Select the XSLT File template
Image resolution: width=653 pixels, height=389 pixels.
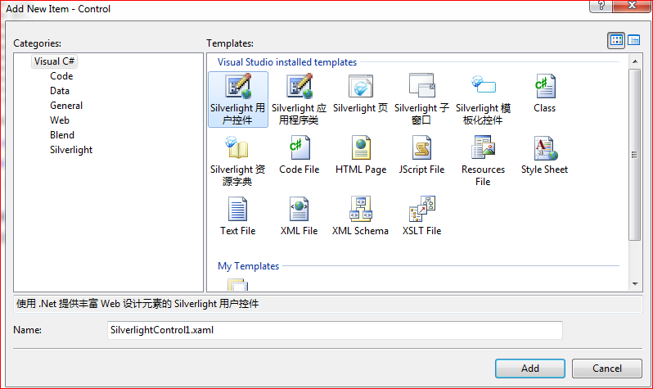tap(421, 216)
